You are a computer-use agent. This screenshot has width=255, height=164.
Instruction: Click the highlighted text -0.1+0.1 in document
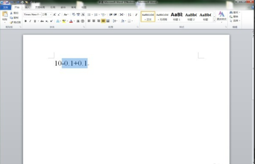point(75,63)
